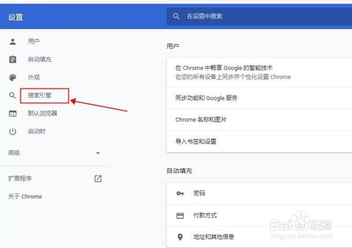Screen dimensions: 352x248
Task: Click the 设置 title in header
Action: (15, 17)
